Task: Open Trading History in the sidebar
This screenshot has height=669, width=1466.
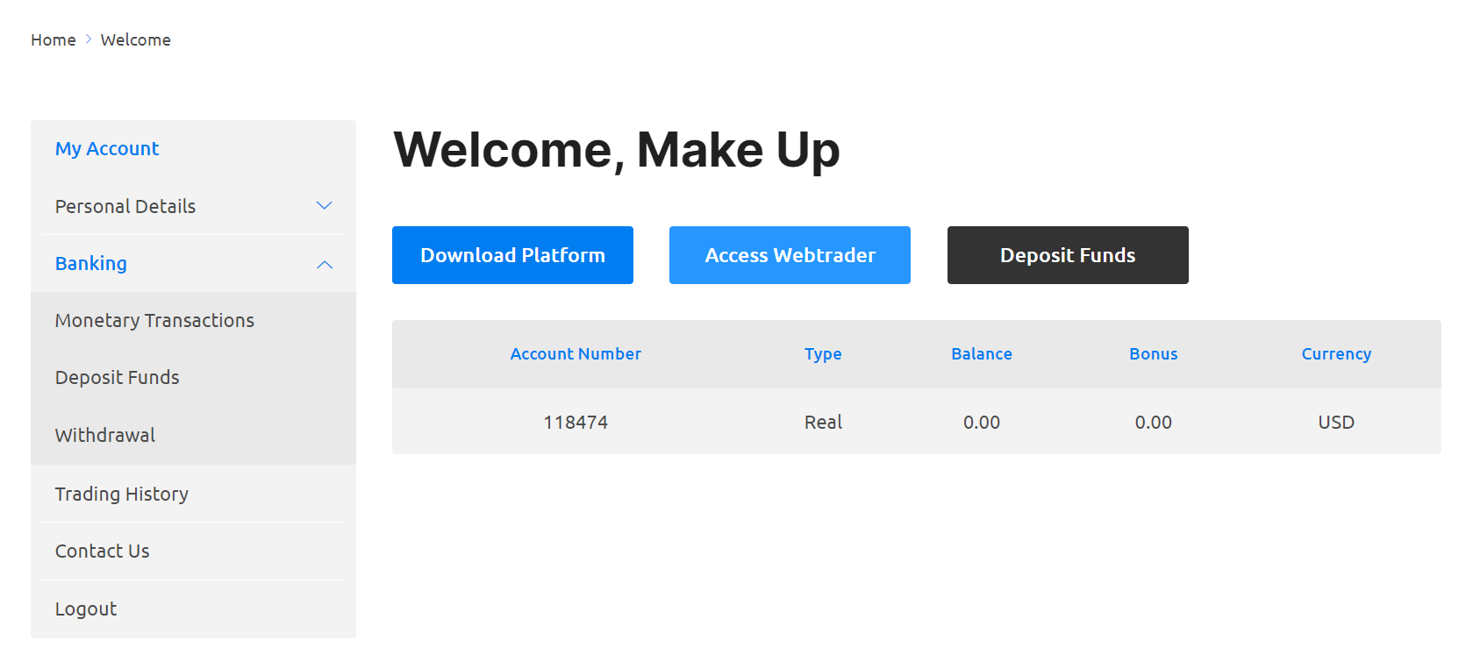Action: coord(122,495)
